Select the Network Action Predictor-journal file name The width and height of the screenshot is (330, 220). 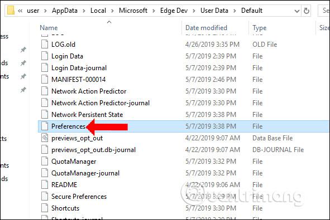(101, 103)
